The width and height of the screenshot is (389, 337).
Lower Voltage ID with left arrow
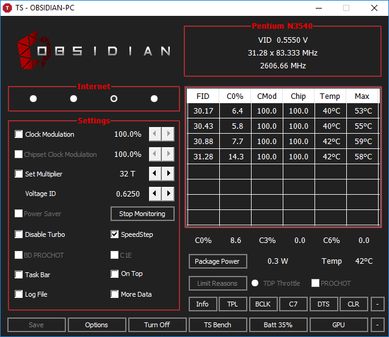click(x=156, y=194)
